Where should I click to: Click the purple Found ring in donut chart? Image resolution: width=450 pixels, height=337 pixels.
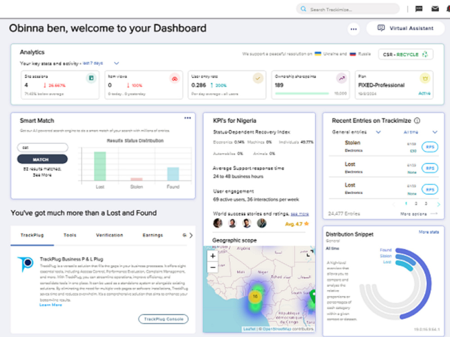tap(428, 284)
